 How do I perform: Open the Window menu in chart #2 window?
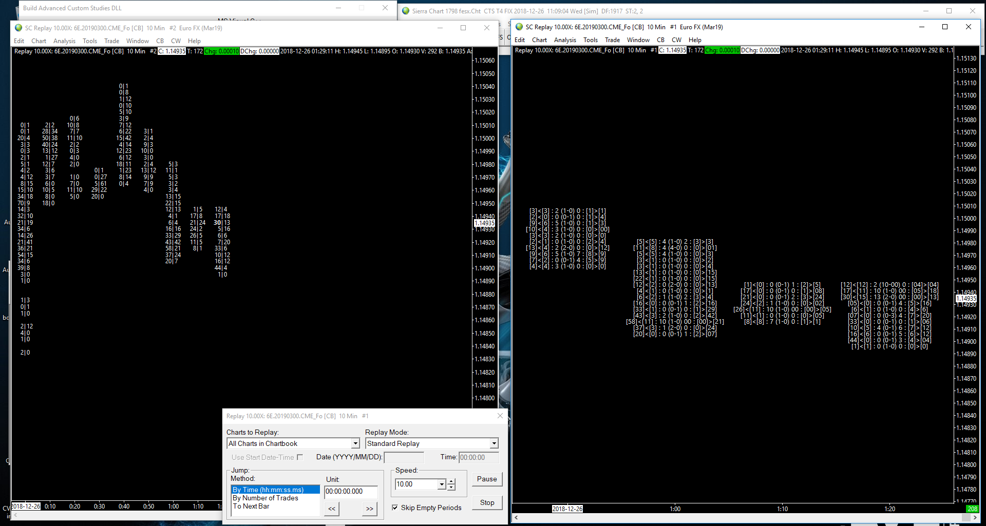click(138, 41)
